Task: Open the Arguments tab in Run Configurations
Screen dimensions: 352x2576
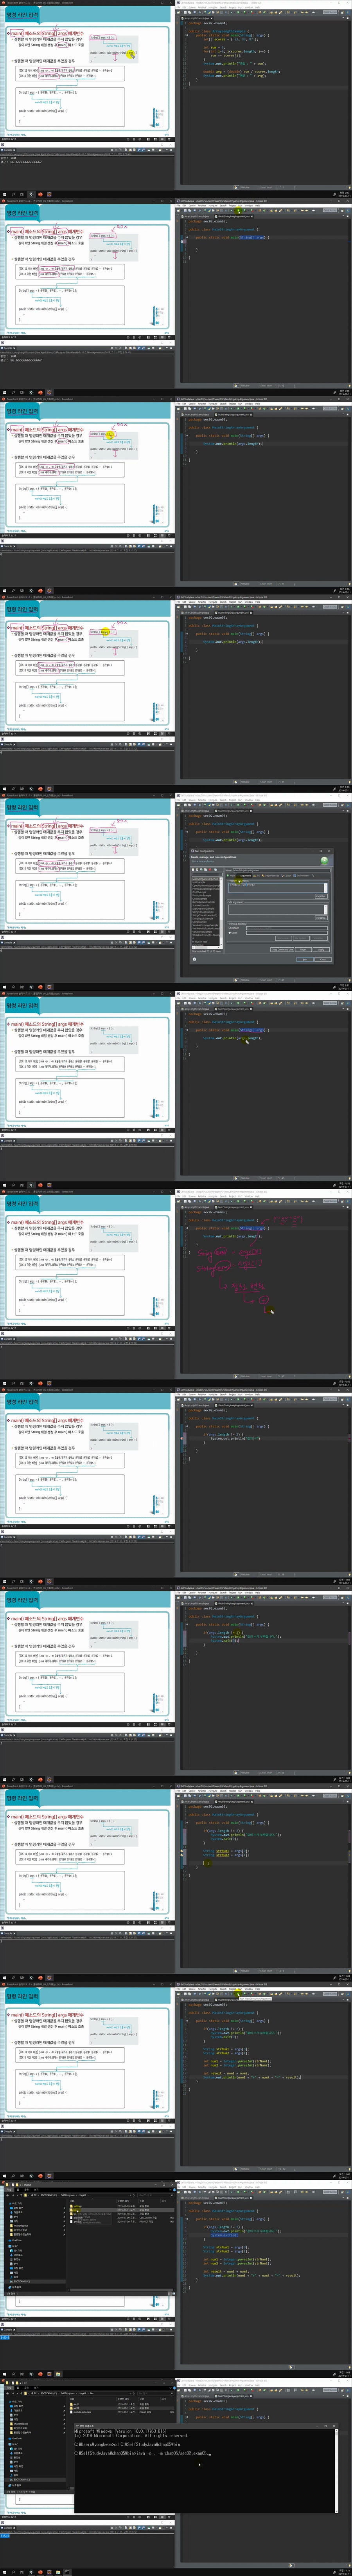Action: tap(244, 876)
